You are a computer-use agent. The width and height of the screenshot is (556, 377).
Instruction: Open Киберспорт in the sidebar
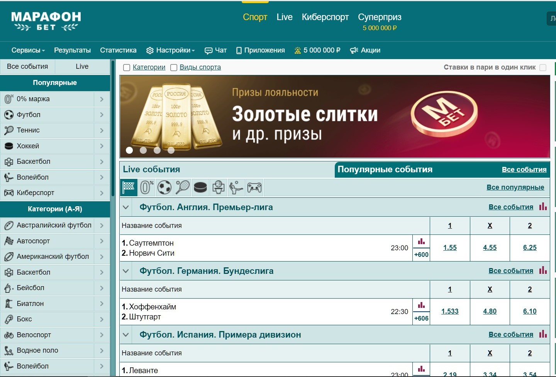47,193
